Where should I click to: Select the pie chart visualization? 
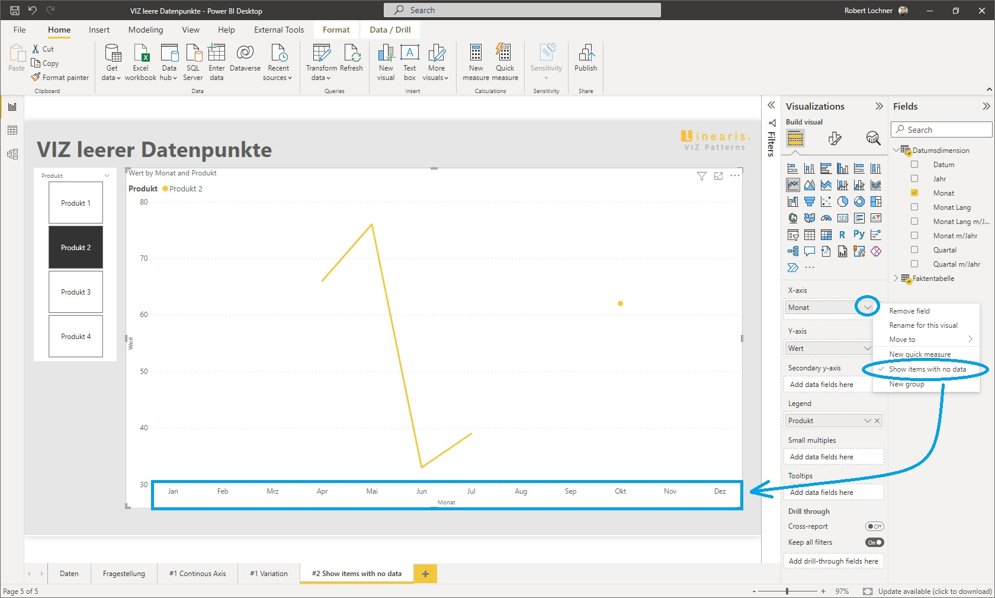pos(842,202)
